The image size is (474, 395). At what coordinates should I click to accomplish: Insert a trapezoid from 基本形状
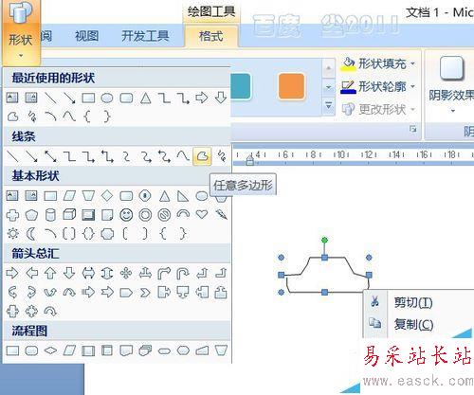click(x=88, y=196)
